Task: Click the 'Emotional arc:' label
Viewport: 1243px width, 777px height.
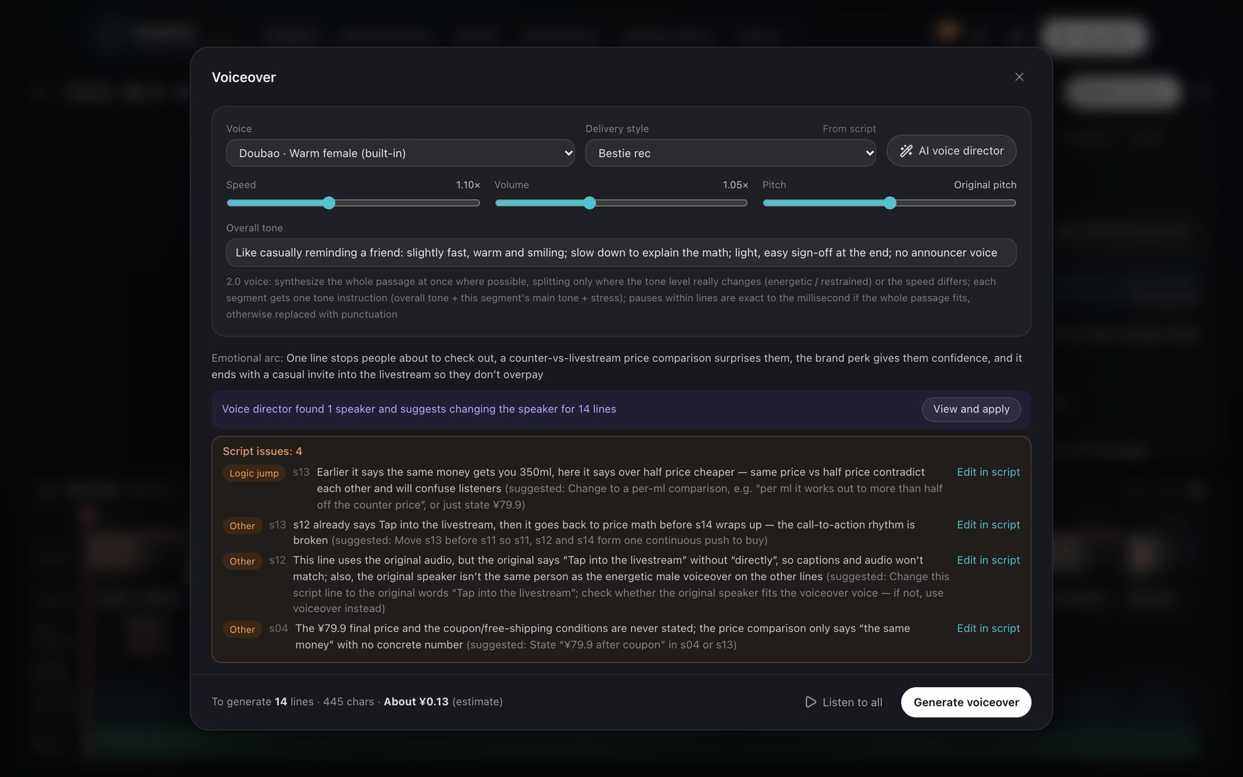Action: tap(247, 358)
